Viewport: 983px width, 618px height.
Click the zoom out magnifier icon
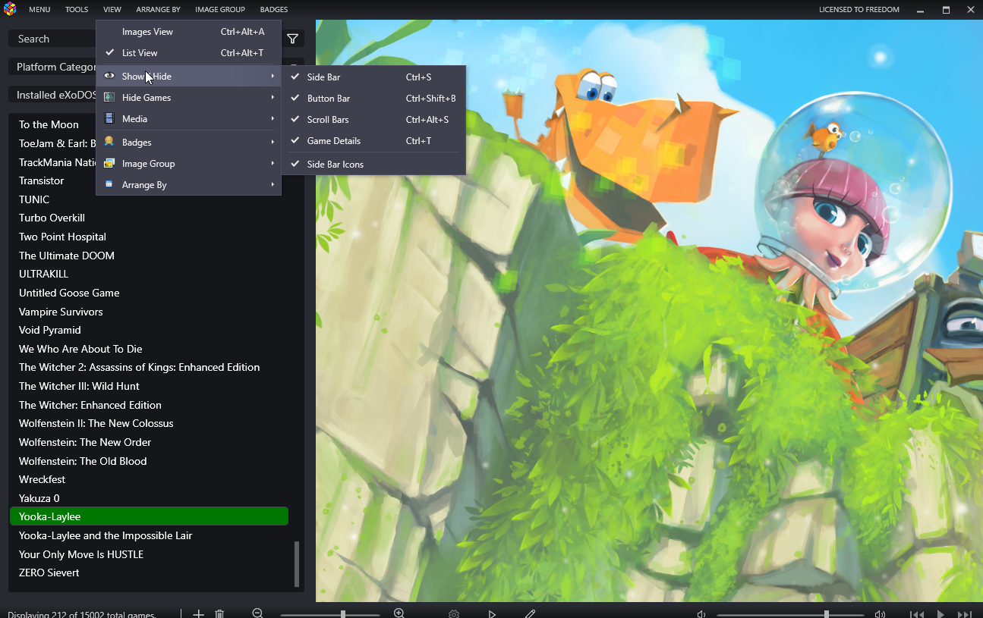(257, 613)
